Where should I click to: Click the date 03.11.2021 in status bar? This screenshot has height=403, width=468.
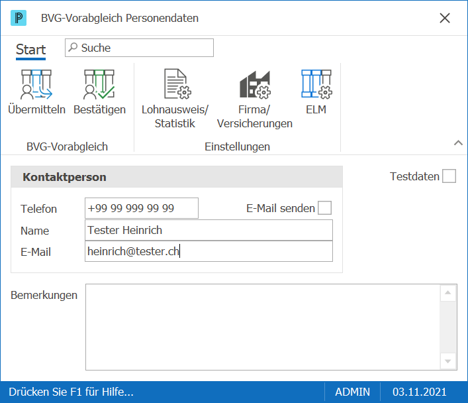click(420, 392)
